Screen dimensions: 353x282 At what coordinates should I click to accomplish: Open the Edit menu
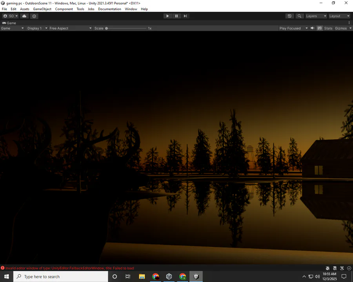click(x=13, y=9)
